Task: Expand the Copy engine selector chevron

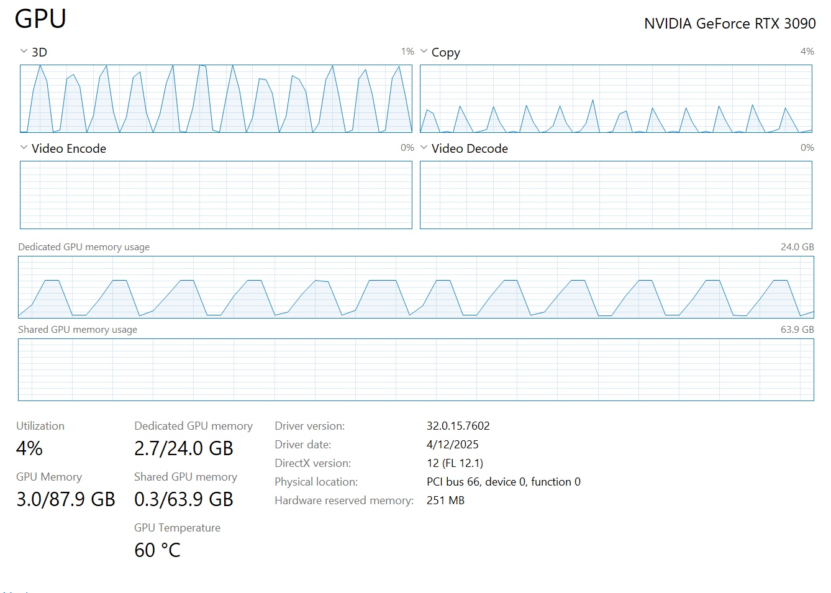Action: (x=424, y=52)
